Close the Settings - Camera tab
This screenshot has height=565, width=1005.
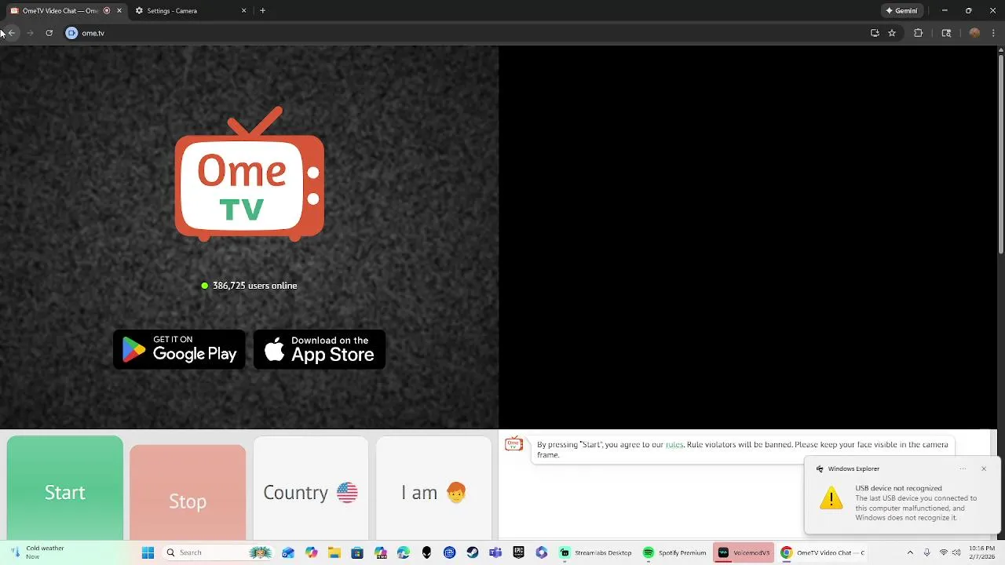pyautogui.click(x=243, y=11)
